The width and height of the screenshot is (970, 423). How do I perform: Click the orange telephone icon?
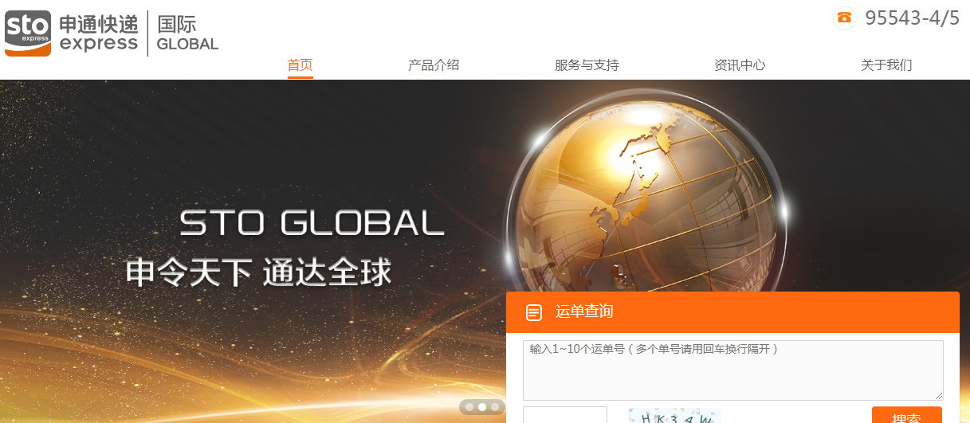(845, 18)
